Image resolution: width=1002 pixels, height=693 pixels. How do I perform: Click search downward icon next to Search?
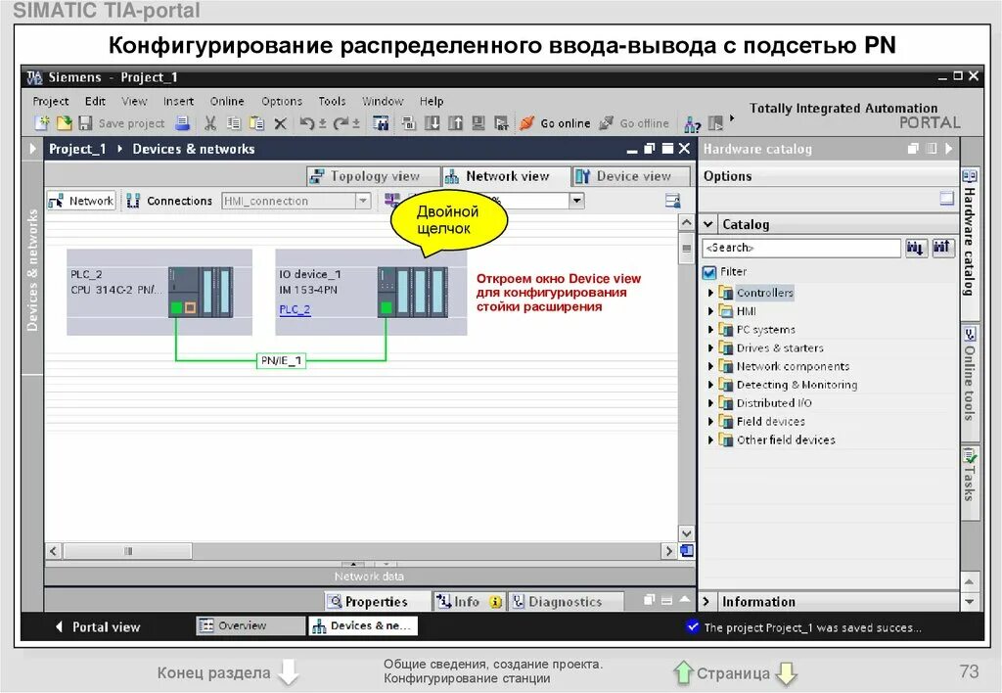click(x=916, y=248)
